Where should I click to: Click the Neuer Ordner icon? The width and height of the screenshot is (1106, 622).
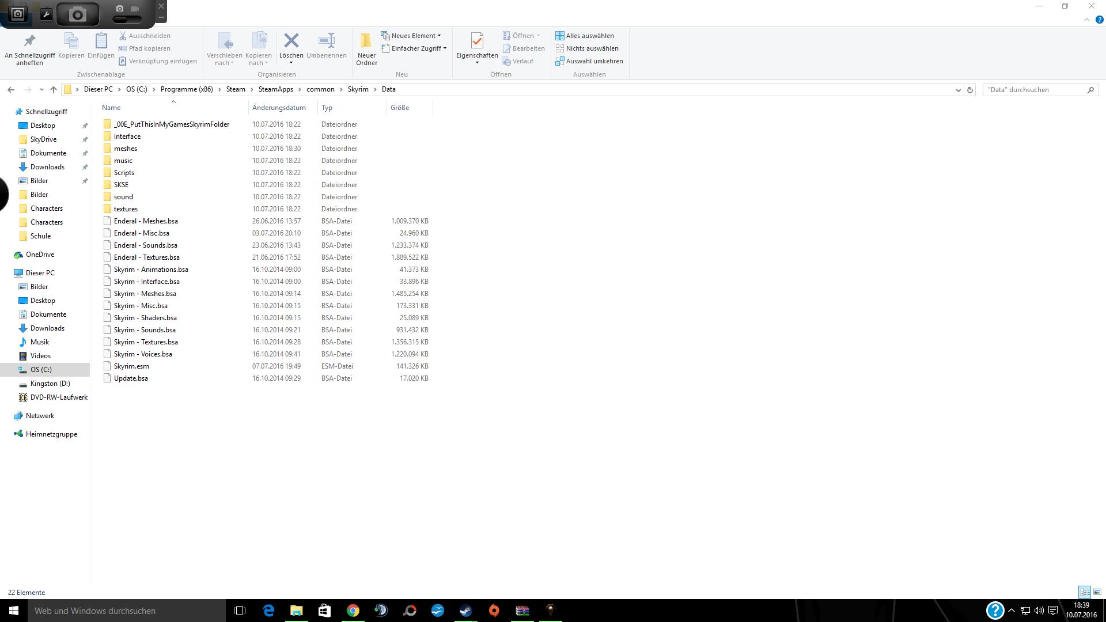[366, 41]
